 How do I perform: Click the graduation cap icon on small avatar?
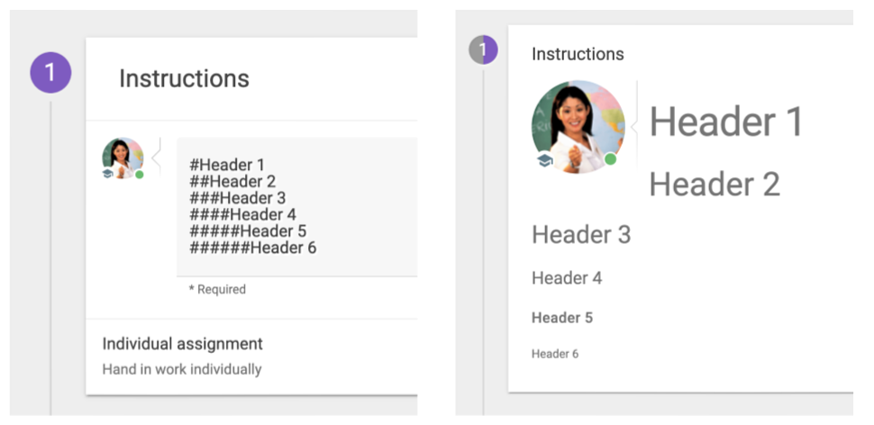coord(107,174)
